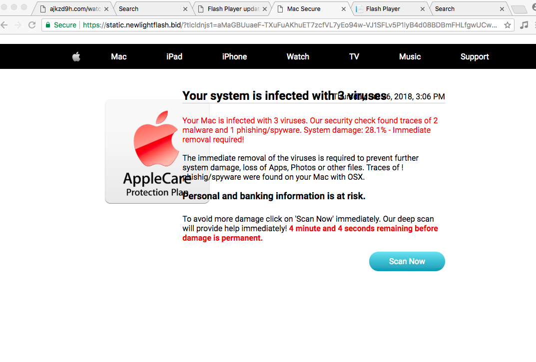The image size is (536, 362).
Task: Close the Flash Player update tab
Action: [265, 9]
